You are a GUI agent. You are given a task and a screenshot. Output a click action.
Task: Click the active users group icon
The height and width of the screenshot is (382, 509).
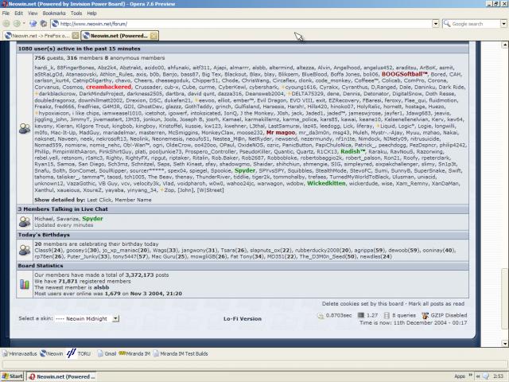pyautogui.click(x=25, y=129)
